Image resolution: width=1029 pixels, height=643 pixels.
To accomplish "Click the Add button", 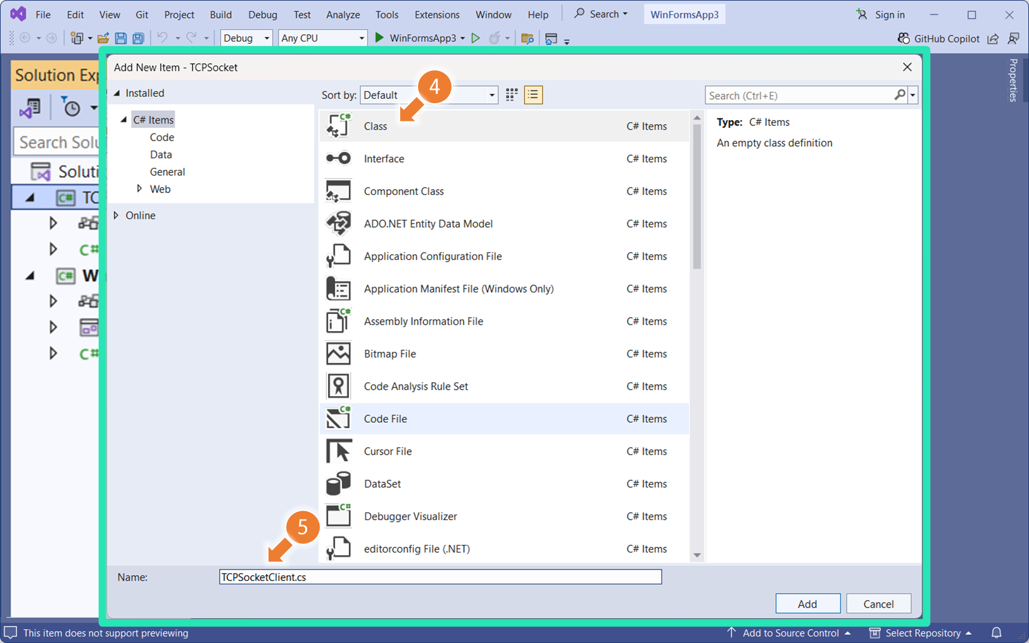I will tap(807, 603).
